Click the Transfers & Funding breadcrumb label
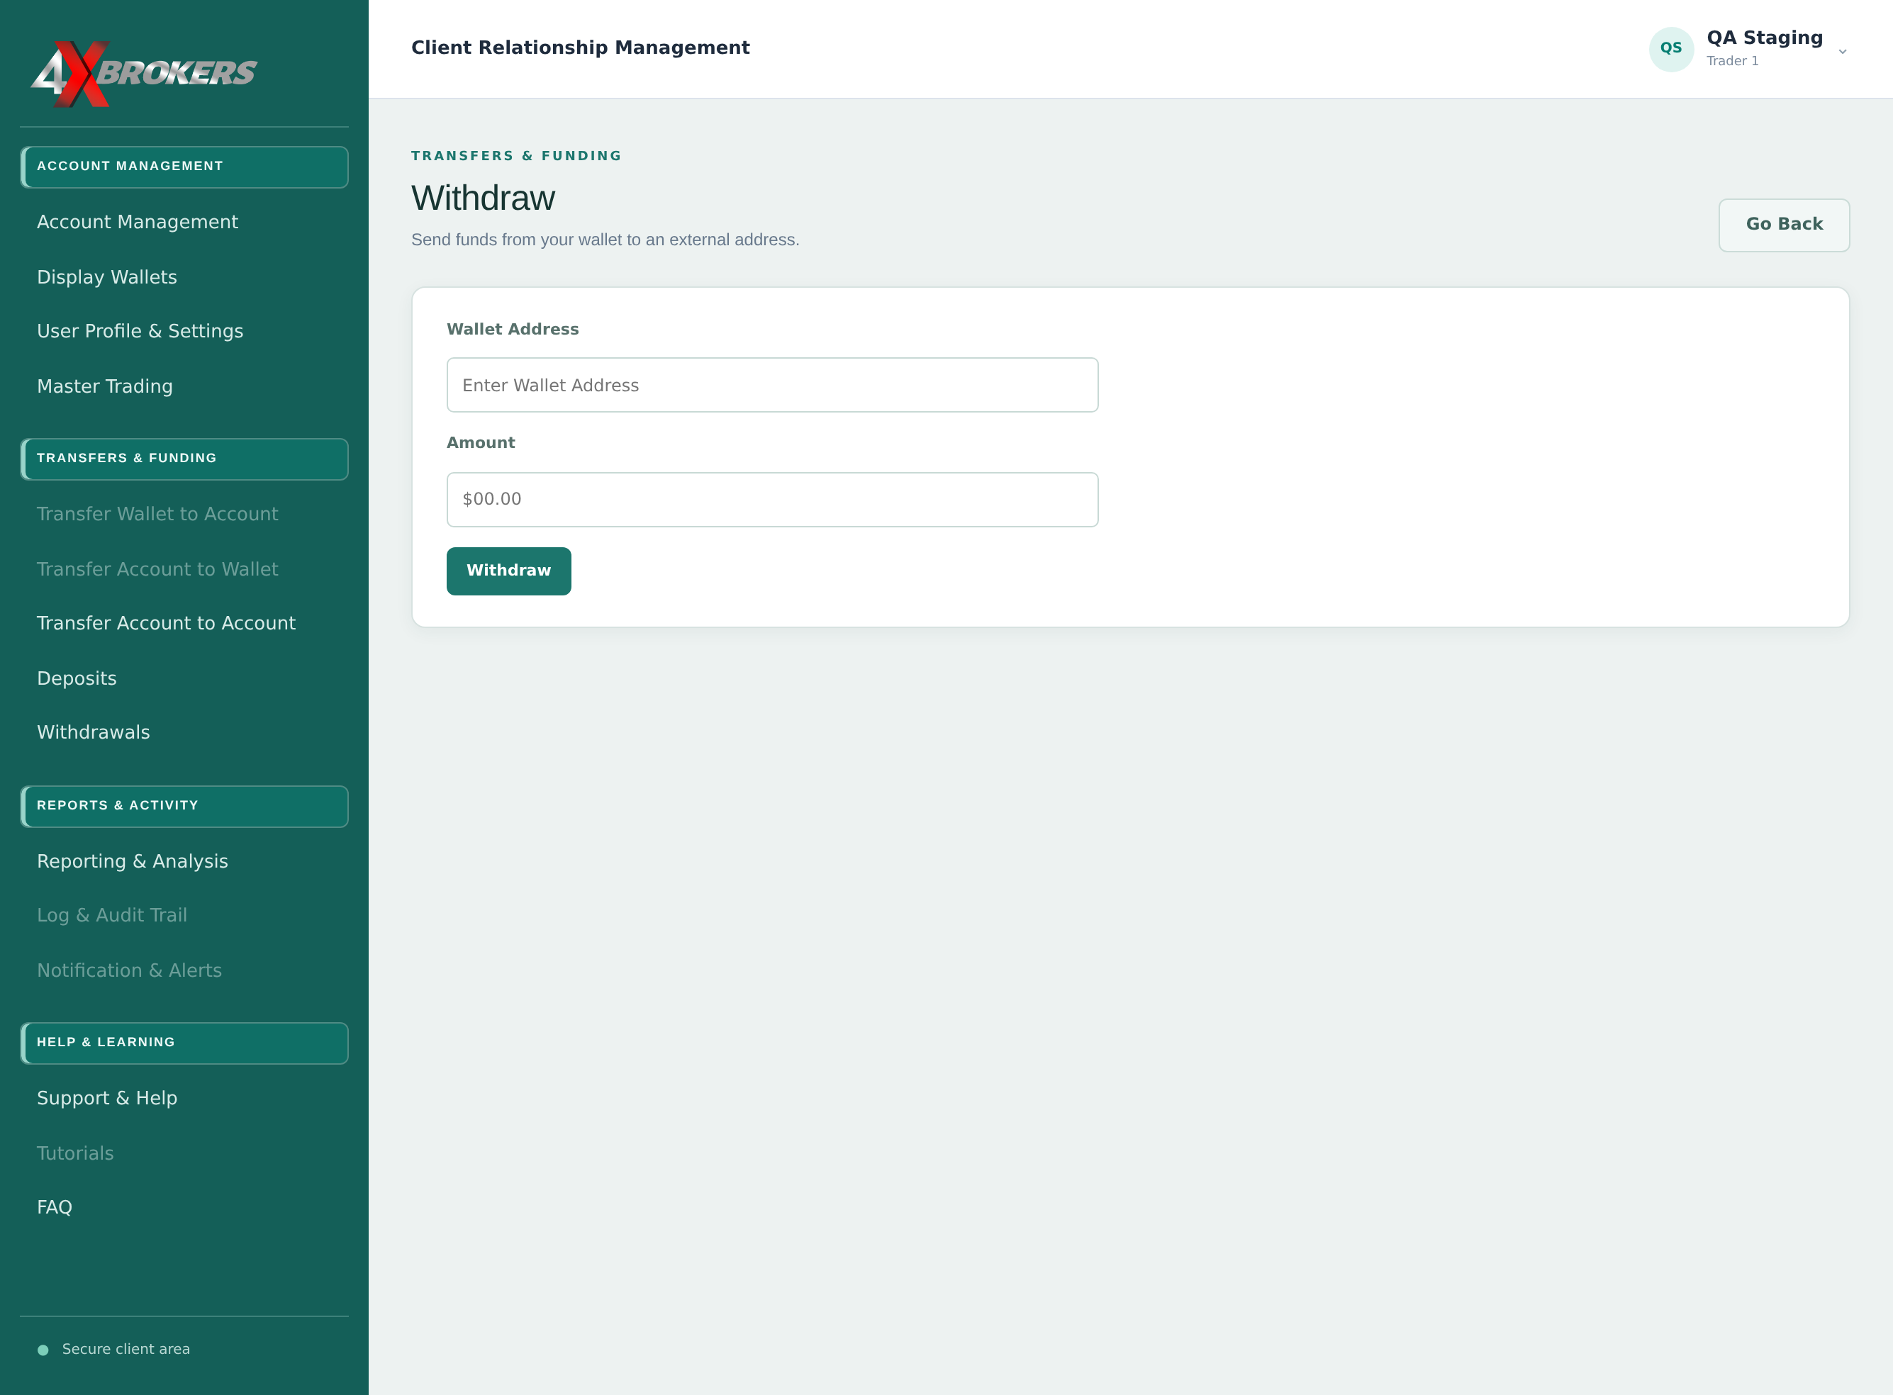The image size is (1893, 1395). click(x=516, y=156)
